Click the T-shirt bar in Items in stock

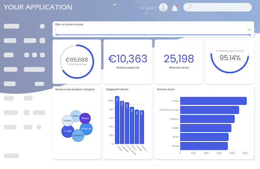(x=213, y=101)
